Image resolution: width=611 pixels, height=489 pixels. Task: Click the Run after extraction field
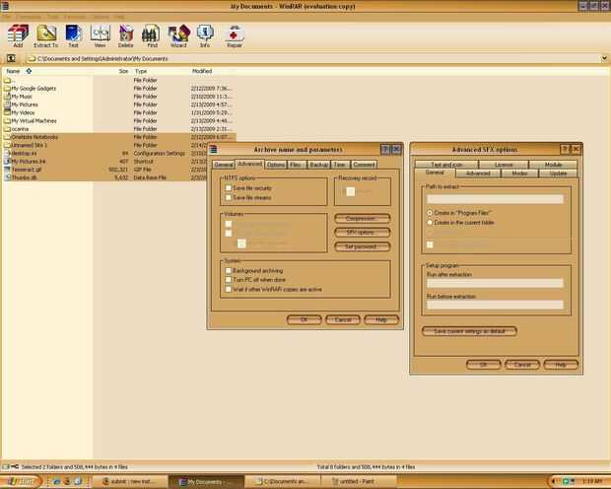click(494, 283)
